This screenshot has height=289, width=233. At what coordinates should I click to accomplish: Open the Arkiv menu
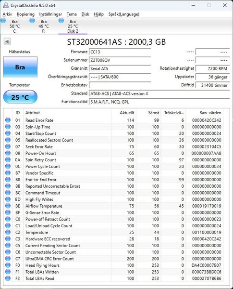(x=7, y=14)
